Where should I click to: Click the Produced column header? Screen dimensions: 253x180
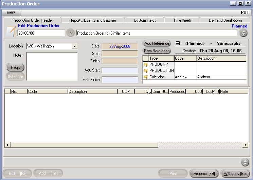[x=177, y=92]
